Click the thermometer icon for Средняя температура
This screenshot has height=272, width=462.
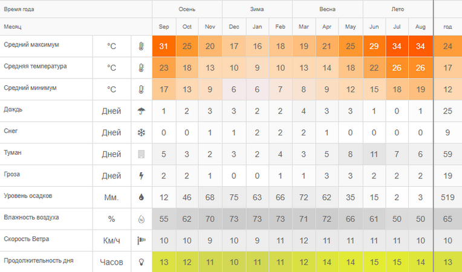pyautogui.click(x=142, y=68)
